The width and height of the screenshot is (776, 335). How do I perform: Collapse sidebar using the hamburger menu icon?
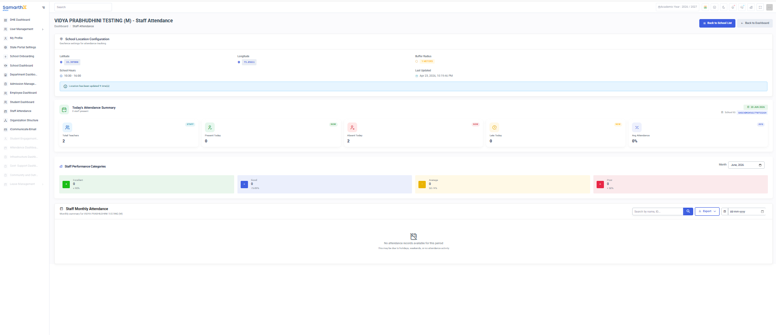[x=43, y=7]
